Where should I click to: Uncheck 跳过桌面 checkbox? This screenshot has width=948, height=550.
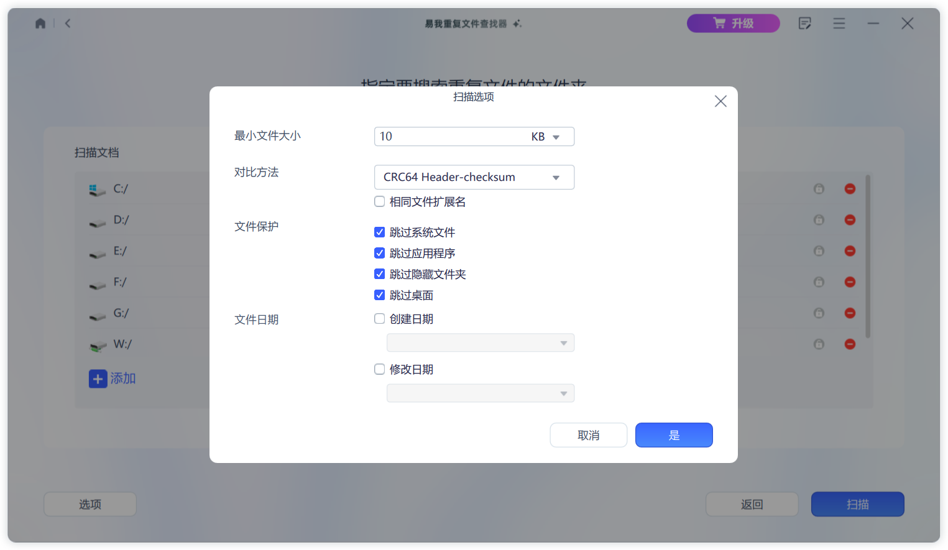tap(379, 295)
